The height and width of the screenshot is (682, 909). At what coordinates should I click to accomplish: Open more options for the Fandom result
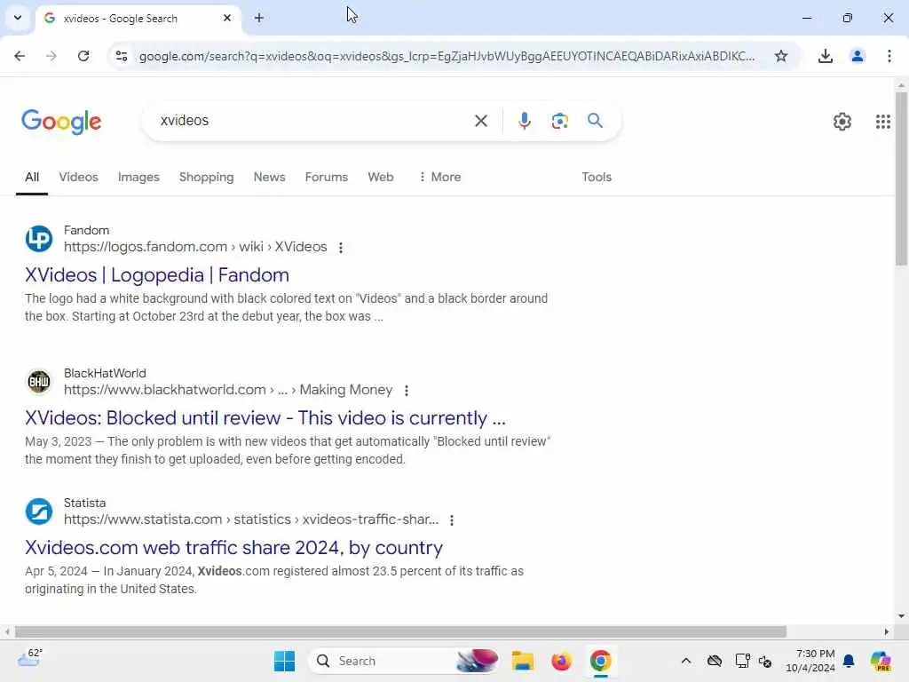point(341,248)
